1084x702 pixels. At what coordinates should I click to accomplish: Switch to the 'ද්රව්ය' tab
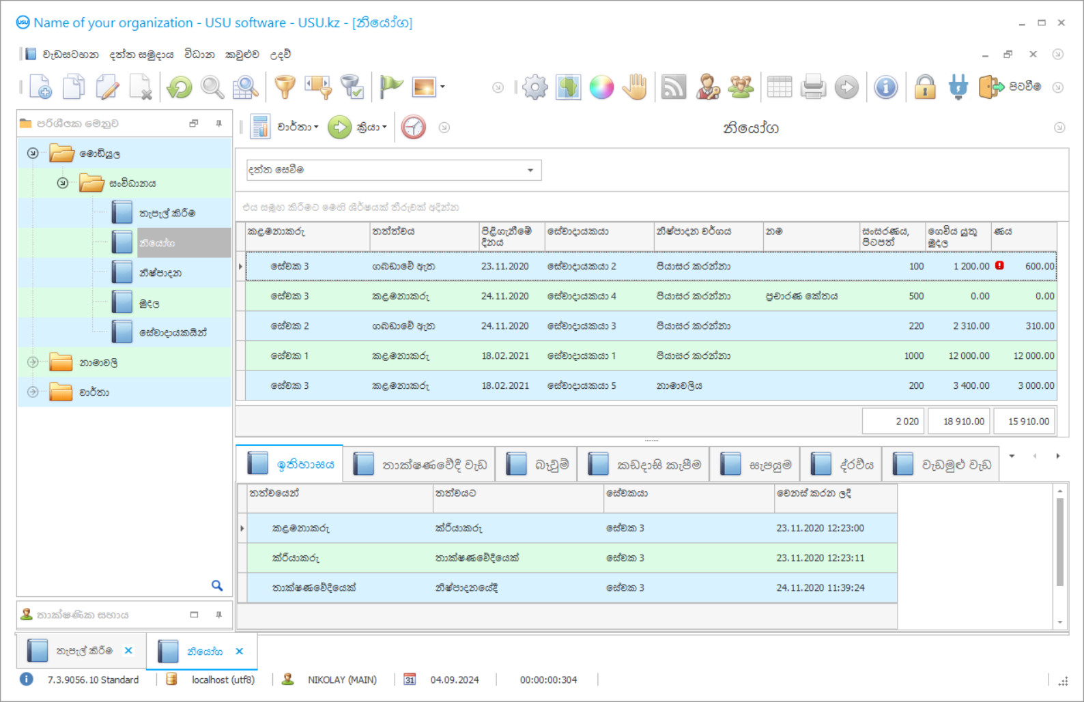(841, 465)
